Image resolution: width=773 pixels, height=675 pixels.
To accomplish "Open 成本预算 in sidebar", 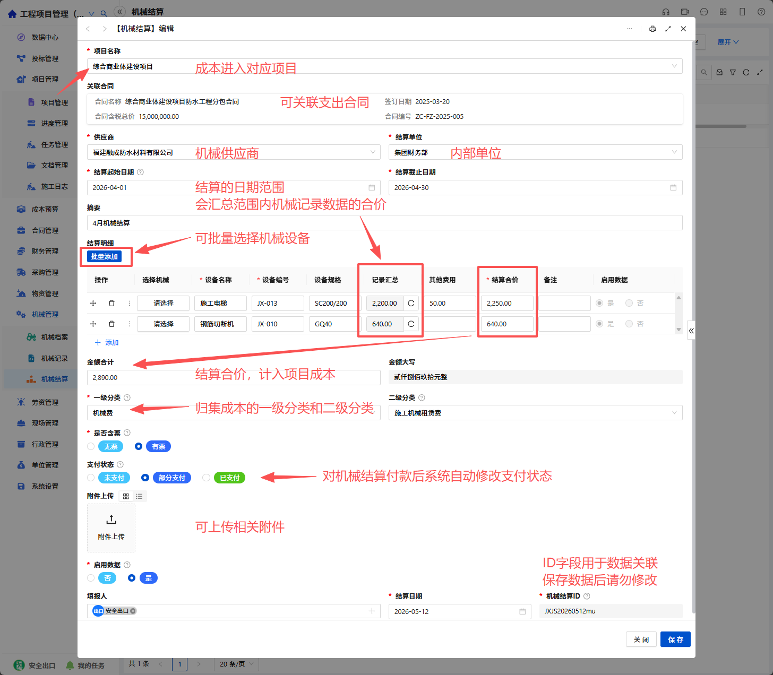I will [x=45, y=209].
